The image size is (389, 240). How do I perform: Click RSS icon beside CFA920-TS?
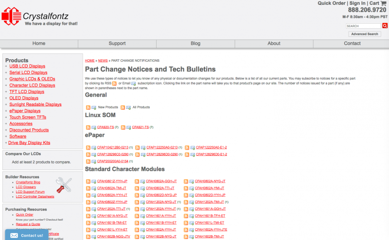pos(88,127)
